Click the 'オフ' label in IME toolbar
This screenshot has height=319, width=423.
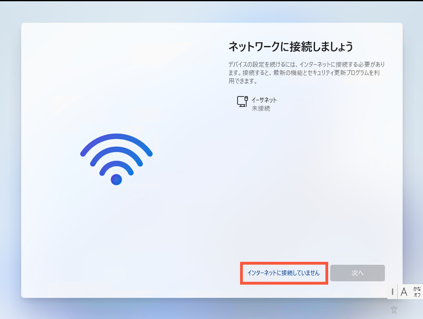tap(417, 295)
